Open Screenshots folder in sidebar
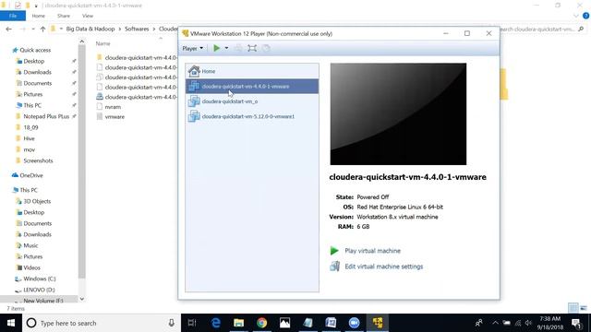Screen dimensions: 591x332 [x=38, y=160]
